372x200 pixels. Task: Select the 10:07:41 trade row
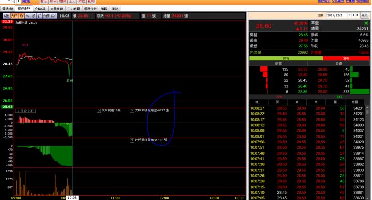click(307, 159)
